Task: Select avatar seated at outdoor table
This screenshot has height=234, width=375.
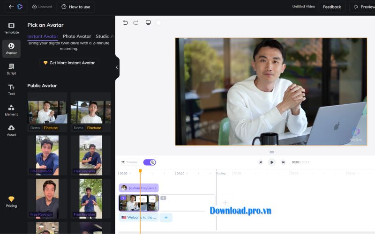Action: (x=90, y=155)
